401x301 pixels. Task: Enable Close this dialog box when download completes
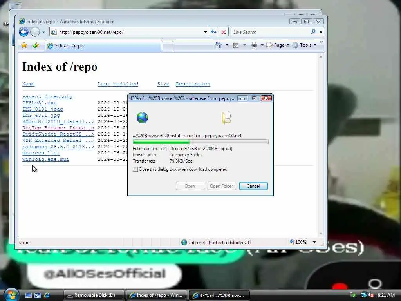tap(135, 169)
